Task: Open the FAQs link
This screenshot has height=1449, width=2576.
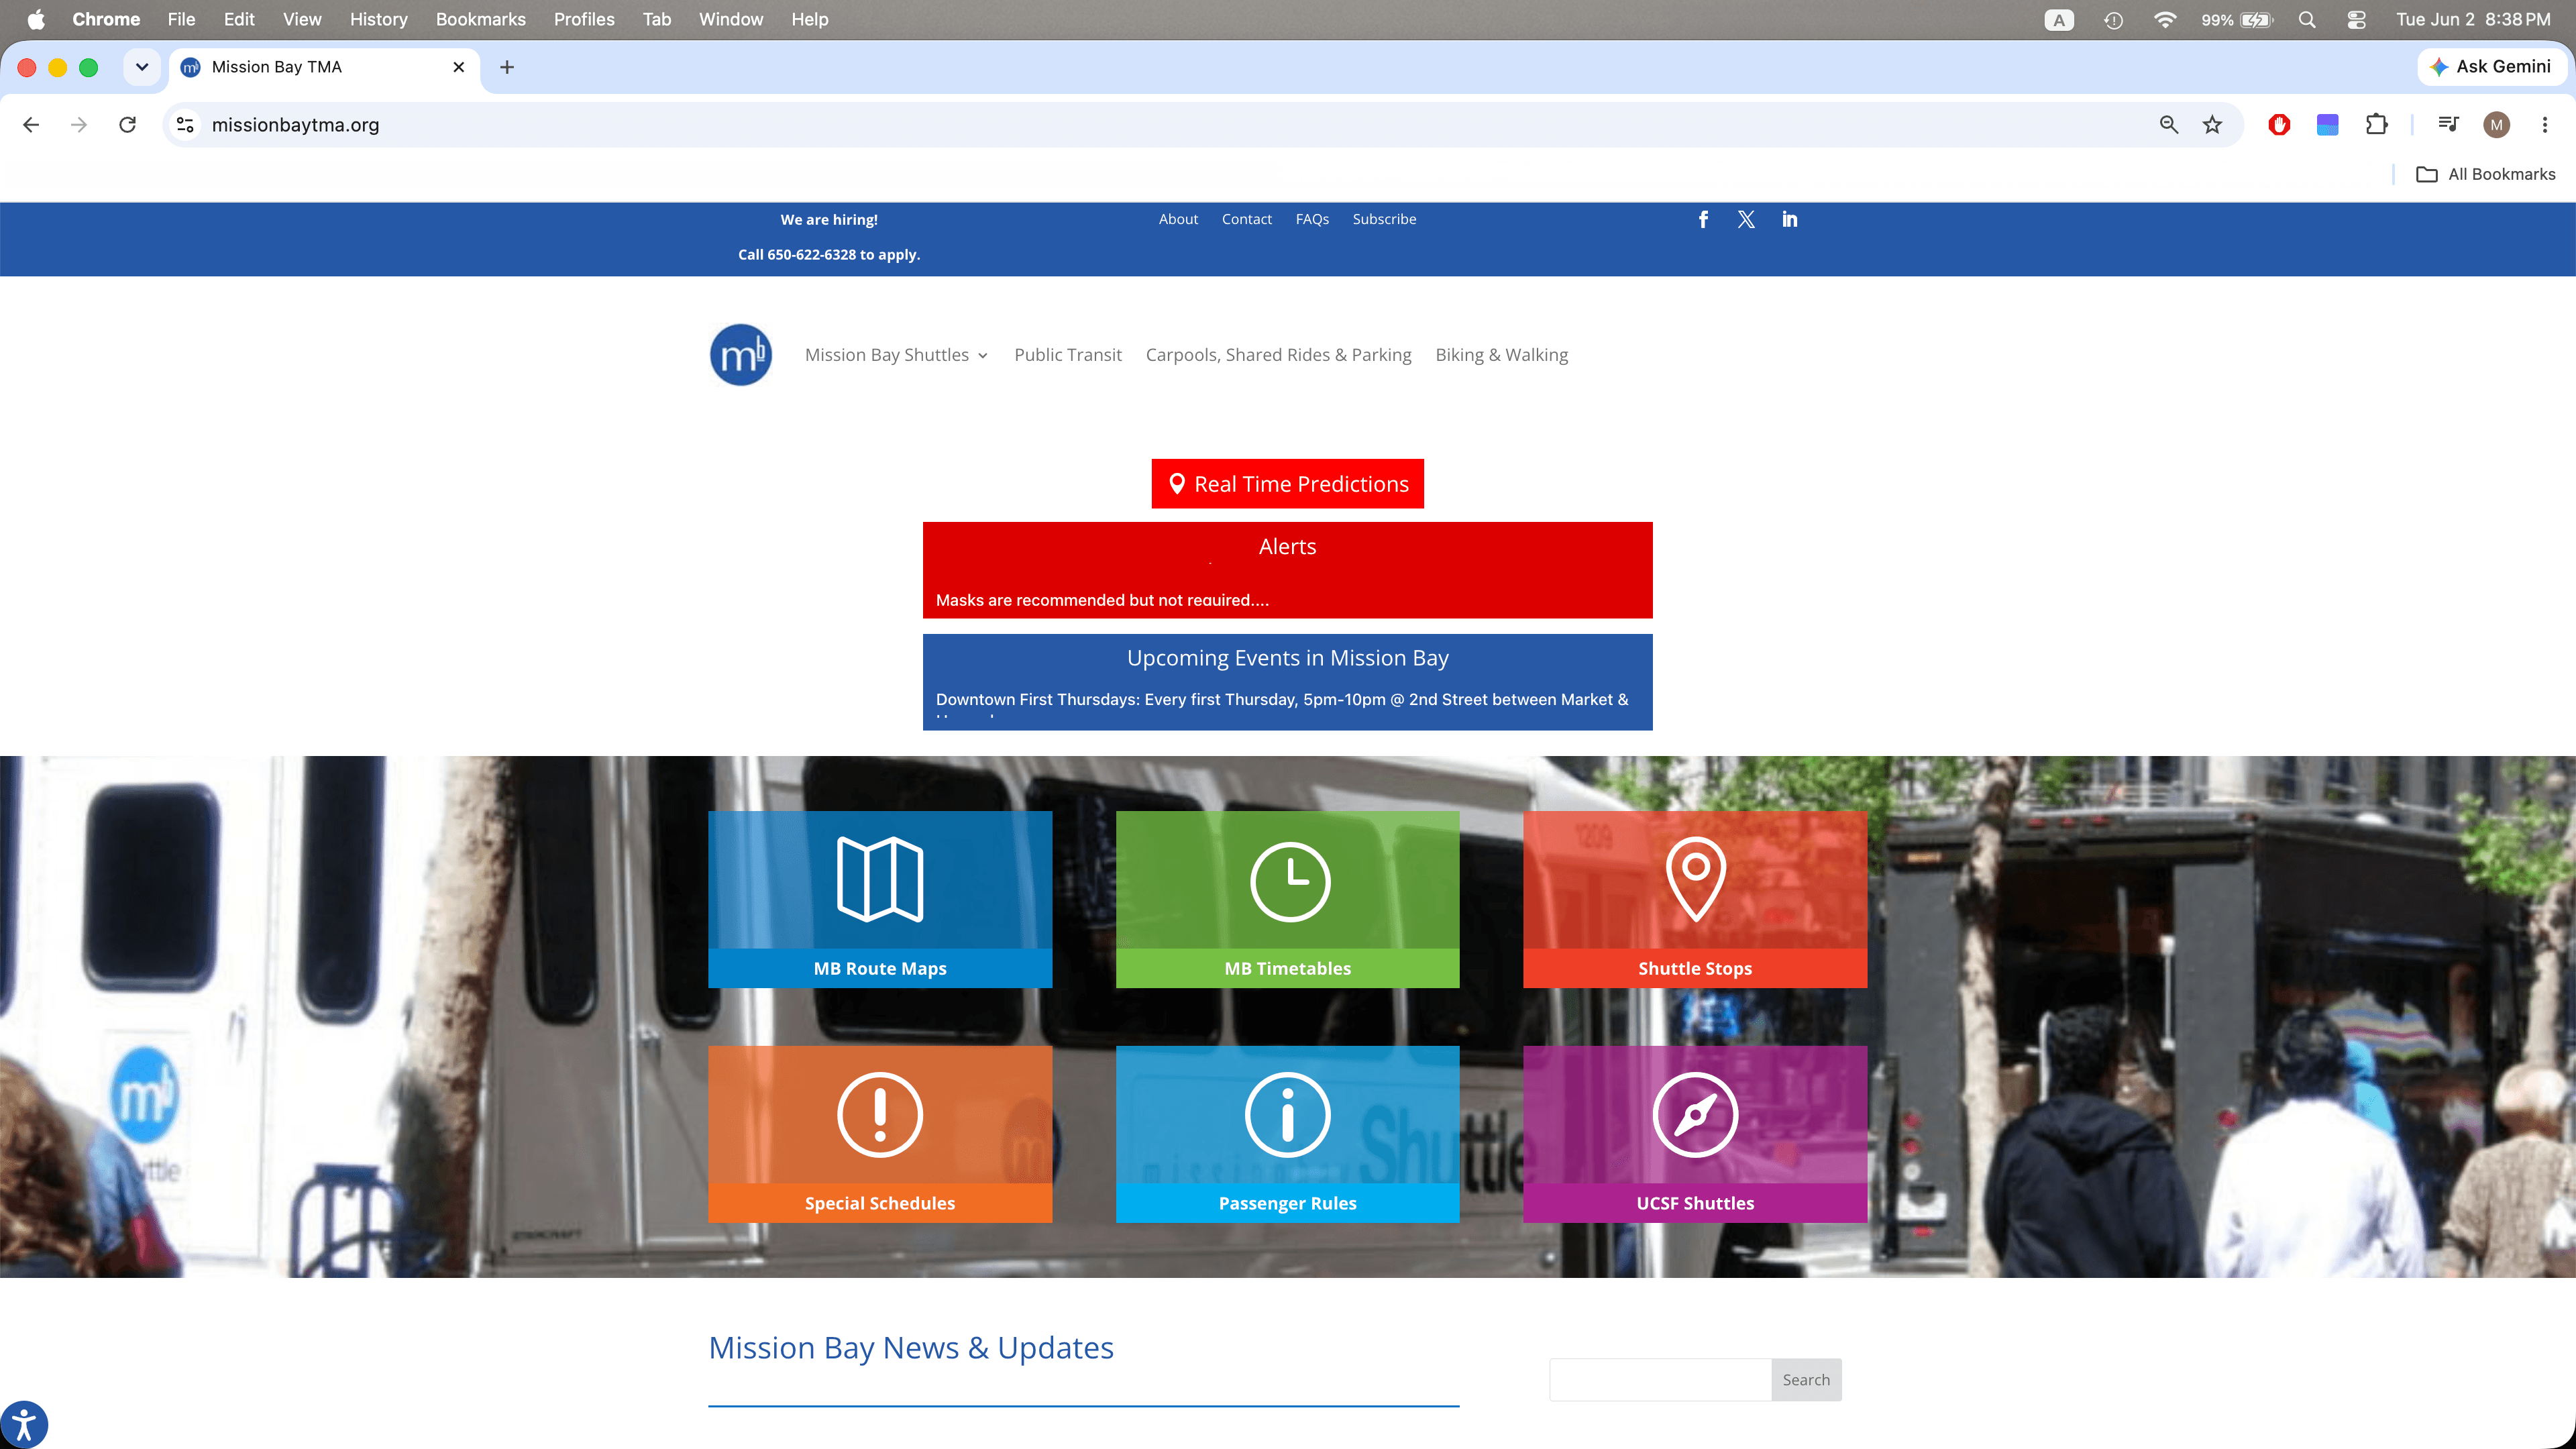Action: click(x=1312, y=219)
